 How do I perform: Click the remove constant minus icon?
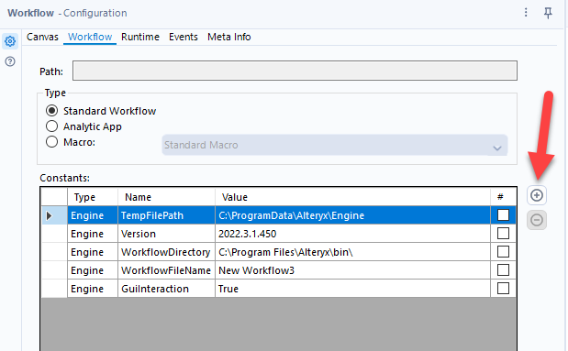537,220
